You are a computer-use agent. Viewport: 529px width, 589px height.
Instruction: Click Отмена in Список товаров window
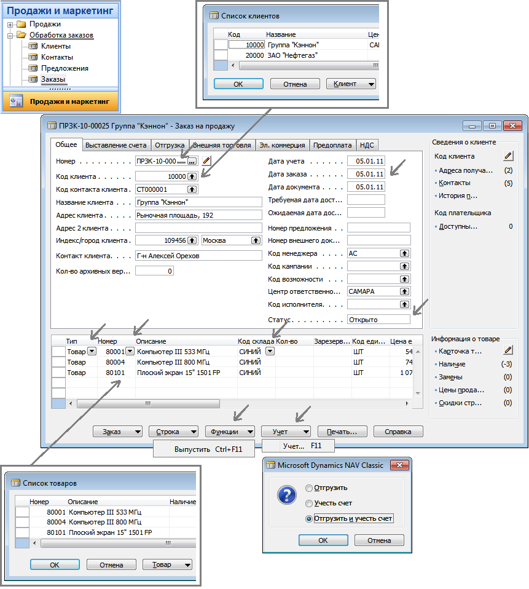click(111, 564)
